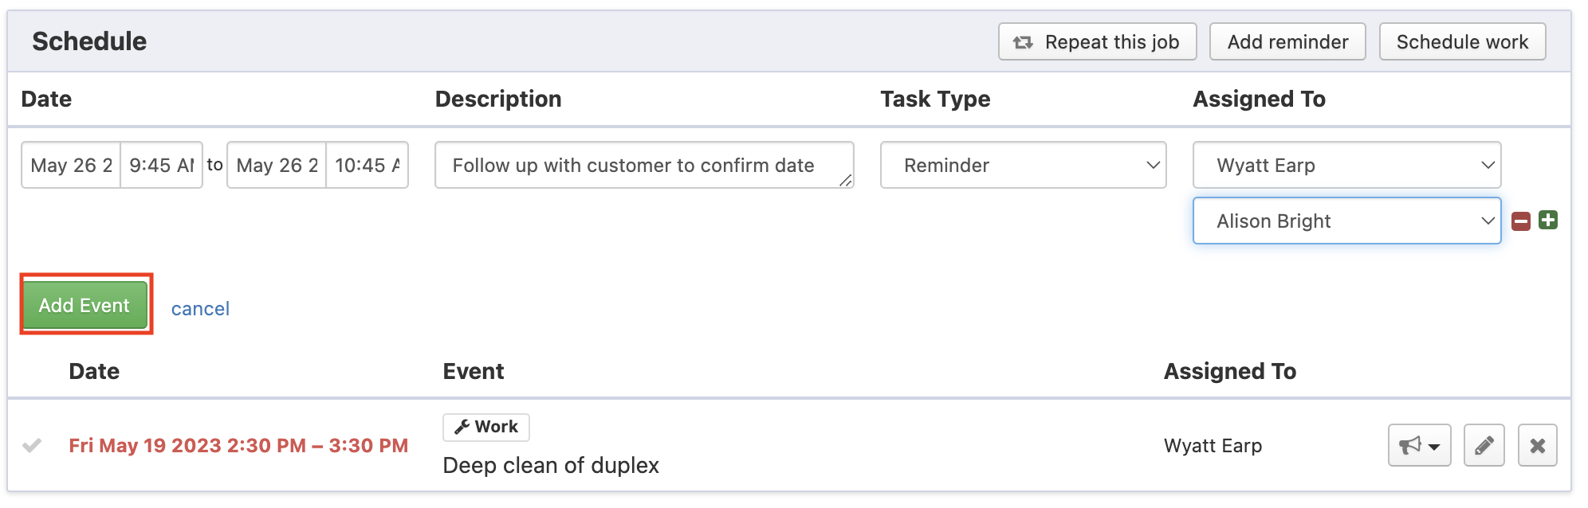The width and height of the screenshot is (1588, 508).
Task: Click the pencil edit event icon
Action: [1484, 445]
